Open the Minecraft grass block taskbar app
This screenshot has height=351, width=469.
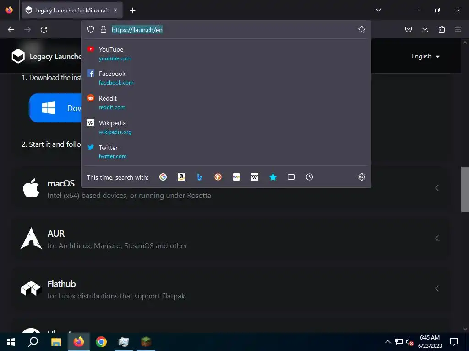point(146,342)
